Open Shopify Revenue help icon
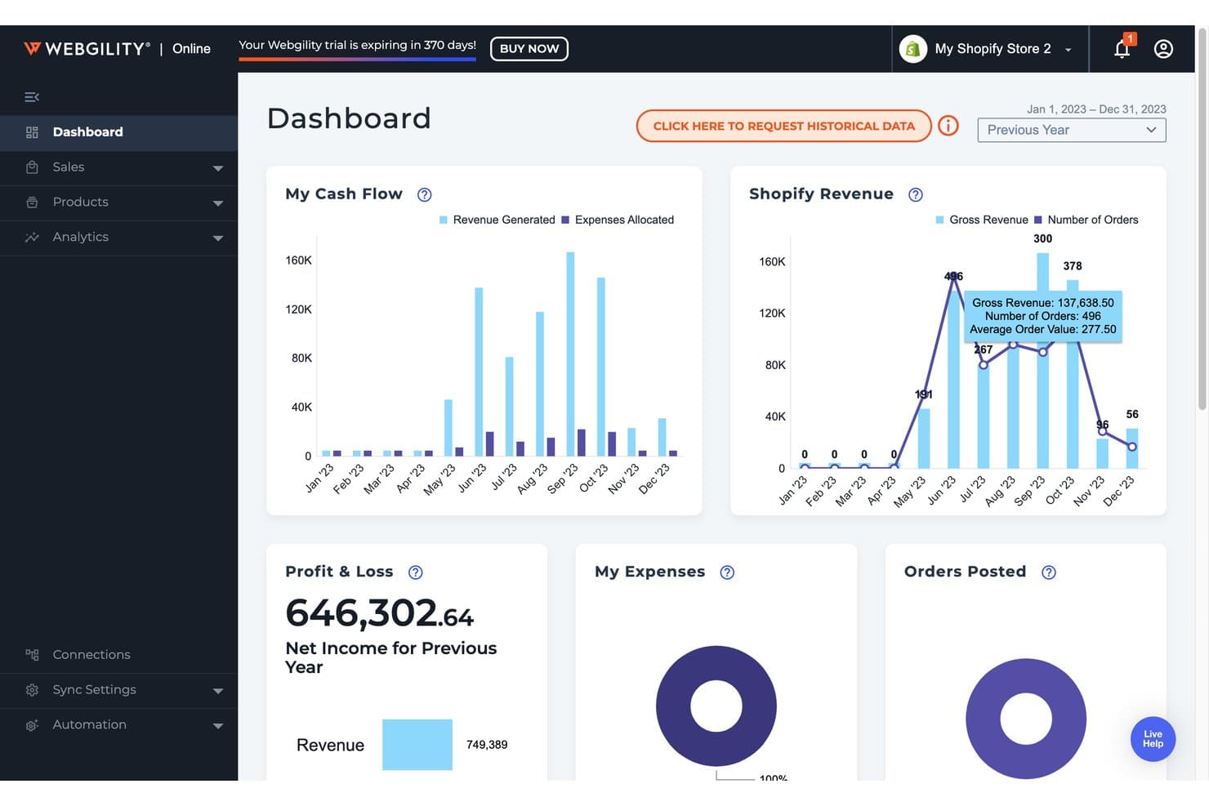This screenshot has width=1209, height=806. pyautogui.click(x=916, y=194)
